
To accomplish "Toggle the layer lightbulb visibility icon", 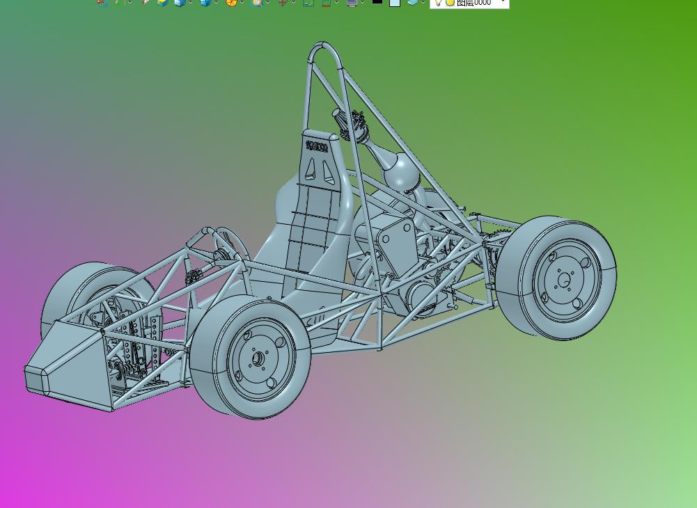I will [438, 3].
